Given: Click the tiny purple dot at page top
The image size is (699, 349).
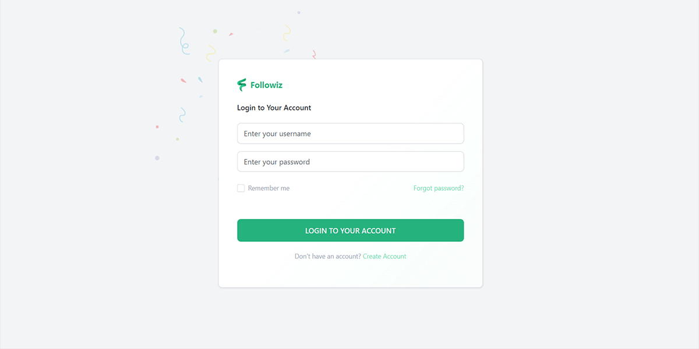Looking at the screenshot, I should coord(299,12).
